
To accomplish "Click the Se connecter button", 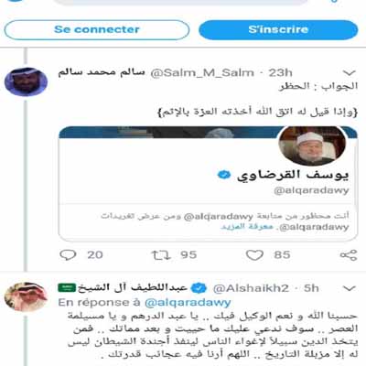I will (x=97, y=30).
